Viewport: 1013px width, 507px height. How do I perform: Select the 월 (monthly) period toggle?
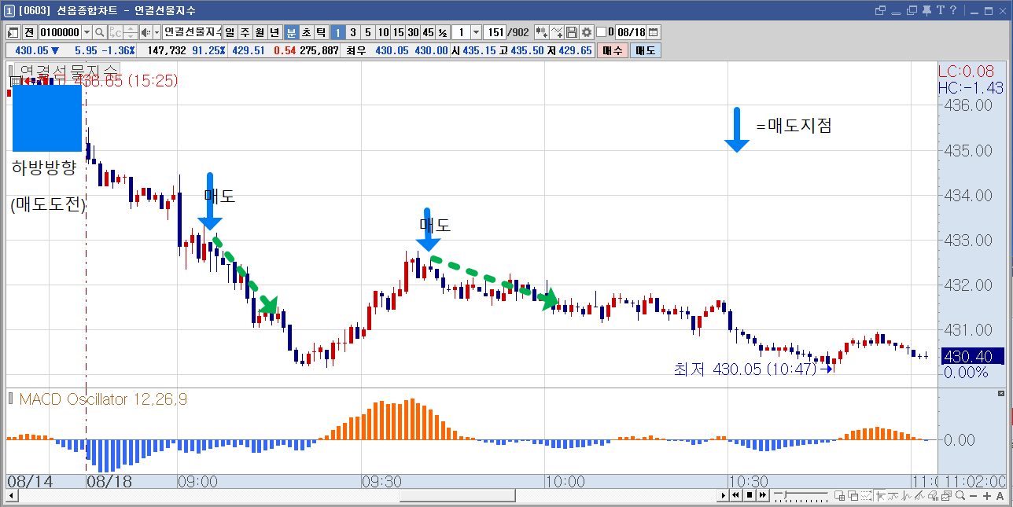260,32
